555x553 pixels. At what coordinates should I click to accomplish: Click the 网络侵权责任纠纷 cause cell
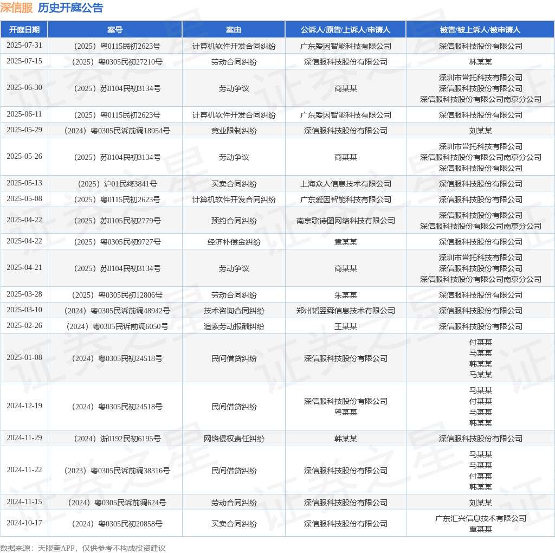tap(234, 439)
